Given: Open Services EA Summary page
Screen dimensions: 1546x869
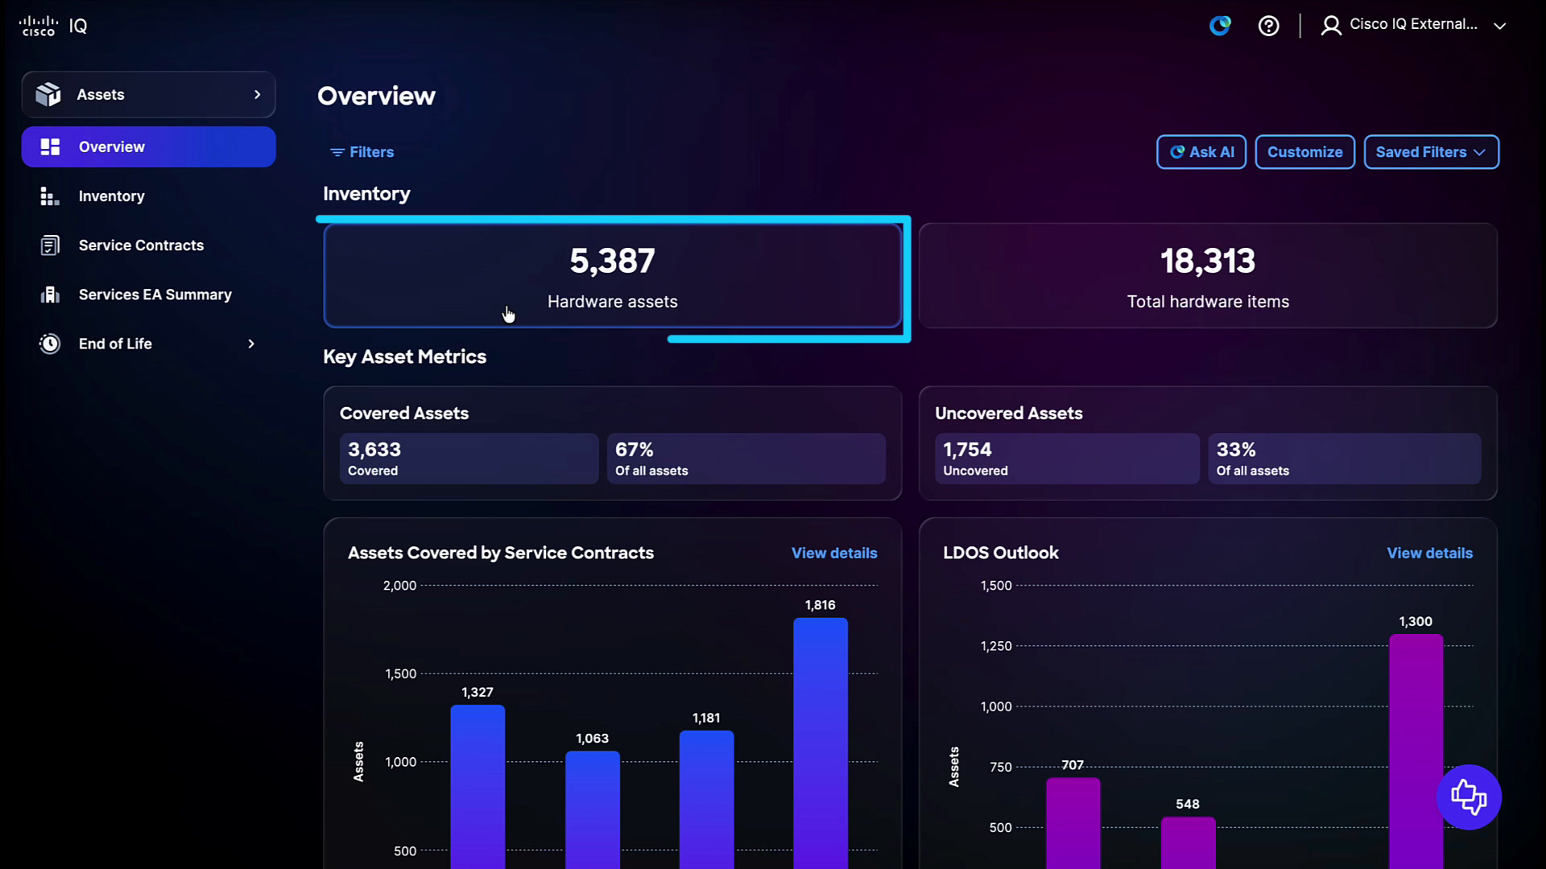Looking at the screenshot, I should click(x=148, y=294).
